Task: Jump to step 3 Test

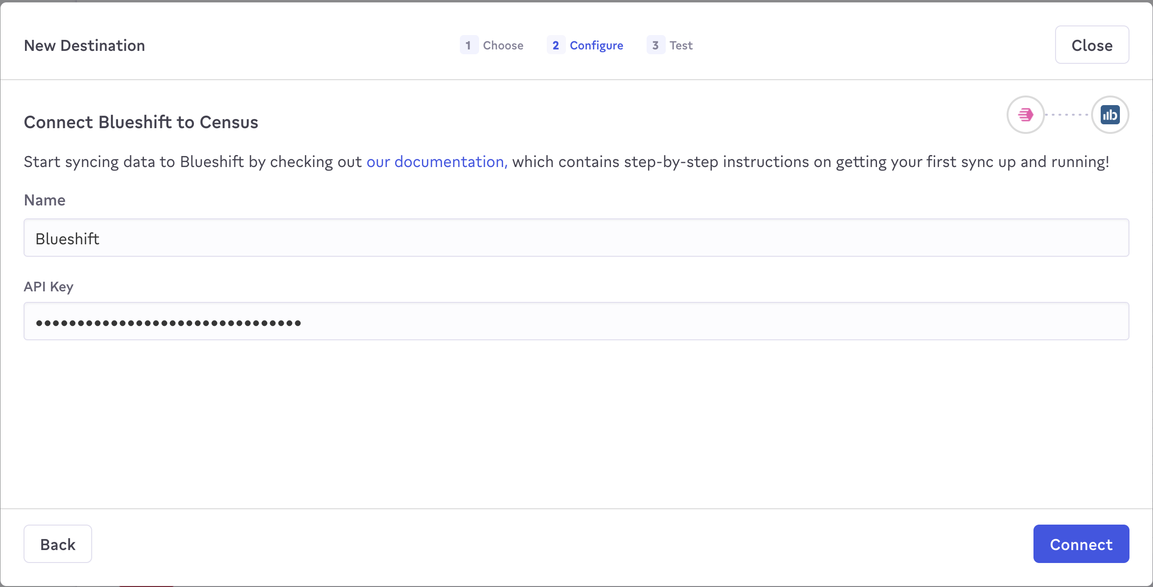Action: click(670, 45)
